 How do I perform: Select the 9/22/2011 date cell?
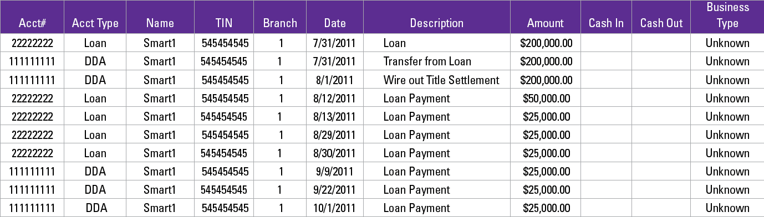pyautogui.click(x=335, y=190)
